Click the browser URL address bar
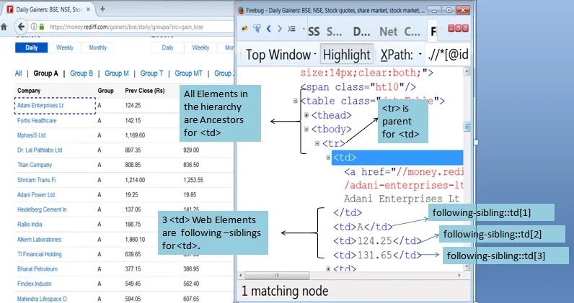This screenshot has height=303, width=574. tap(140, 27)
